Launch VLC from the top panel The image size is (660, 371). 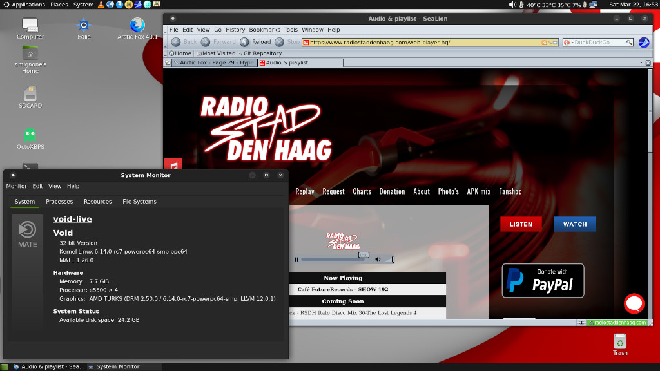(101, 5)
